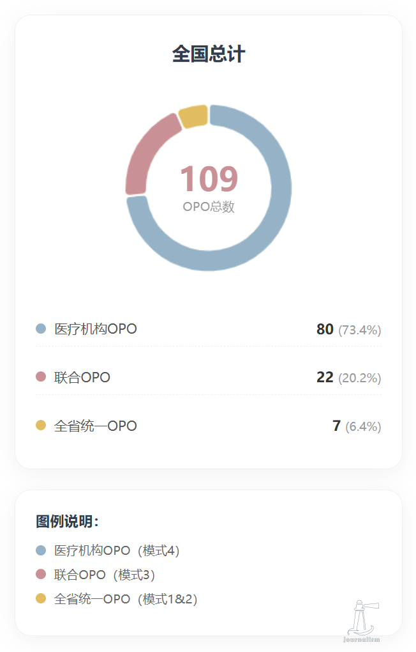416x652 pixels.
Task: Click the blue dot beside 医疗机构OPO row
Action: [41, 329]
